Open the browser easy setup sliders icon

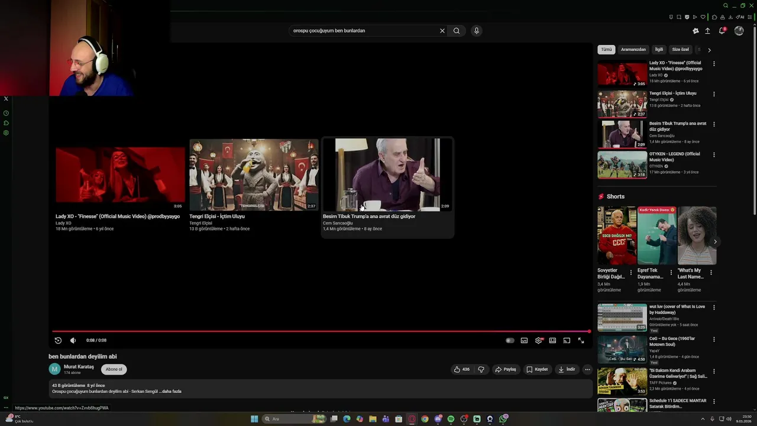click(750, 17)
